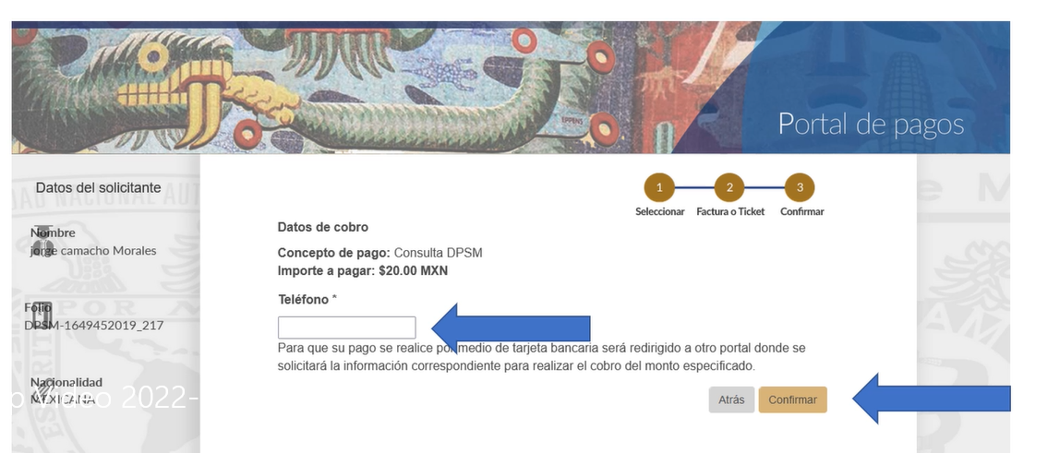Screen dimensions: 1060x453
Task: Click the Importe a pagar $20.00 MXN text
Action: [362, 270]
